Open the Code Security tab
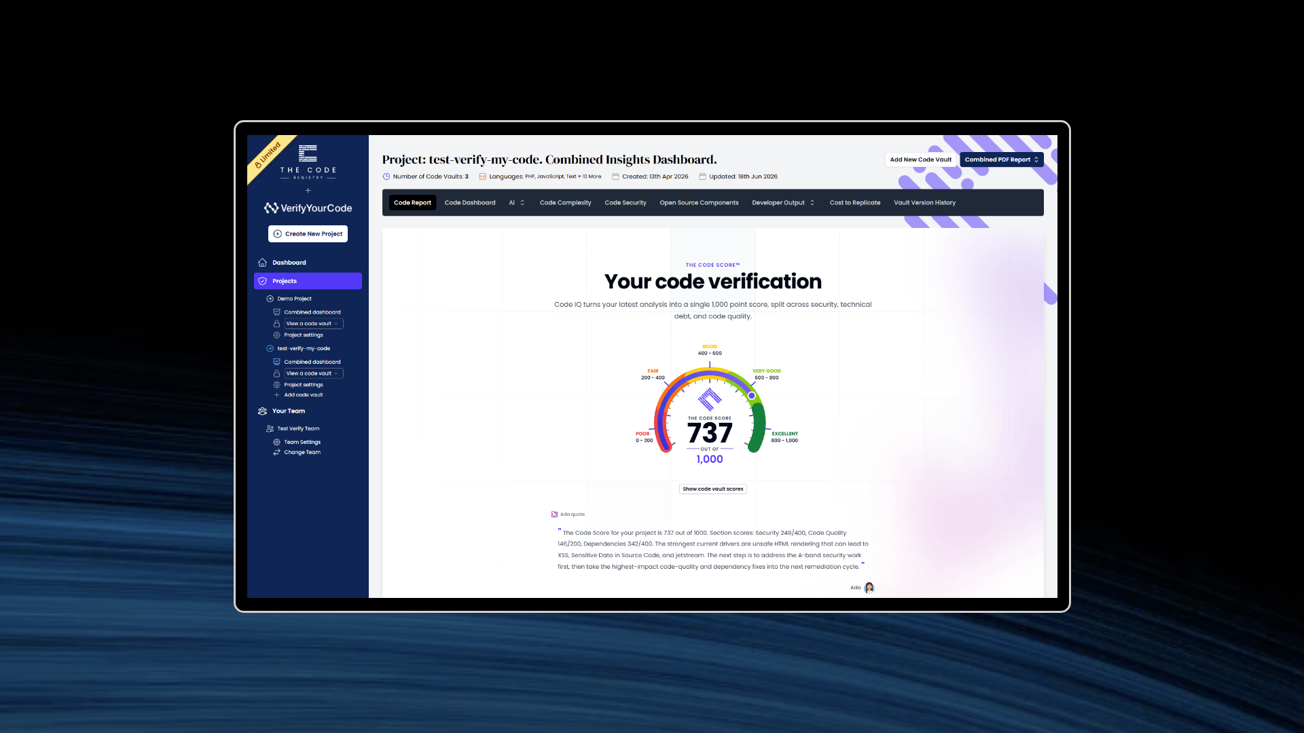This screenshot has width=1304, height=733. click(626, 203)
